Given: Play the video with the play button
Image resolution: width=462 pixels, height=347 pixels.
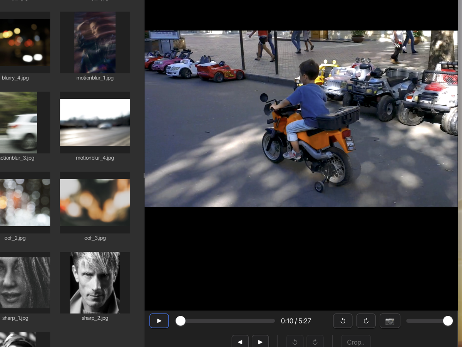Looking at the screenshot, I should click(159, 321).
